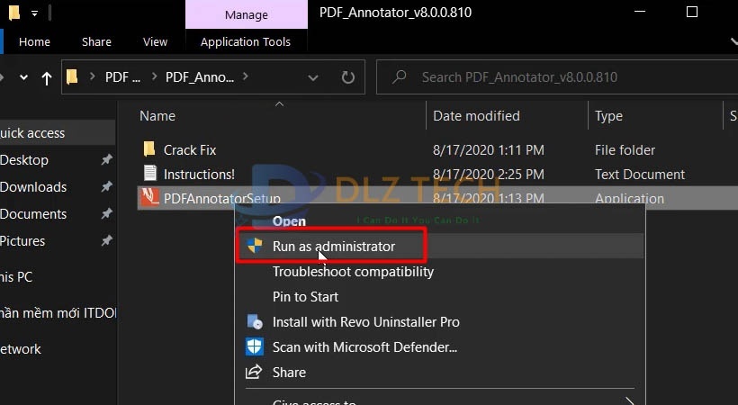
Task: Click the Share arrow icon in context menu
Action: pos(254,372)
